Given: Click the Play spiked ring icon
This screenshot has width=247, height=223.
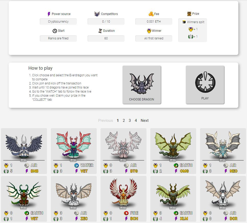Looking at the screenshot, I should tap(205, 82).
